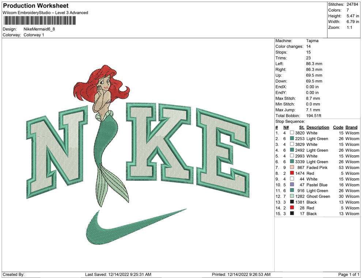Click the Created By footer label

pyautogui.click(x=14, y=274)
